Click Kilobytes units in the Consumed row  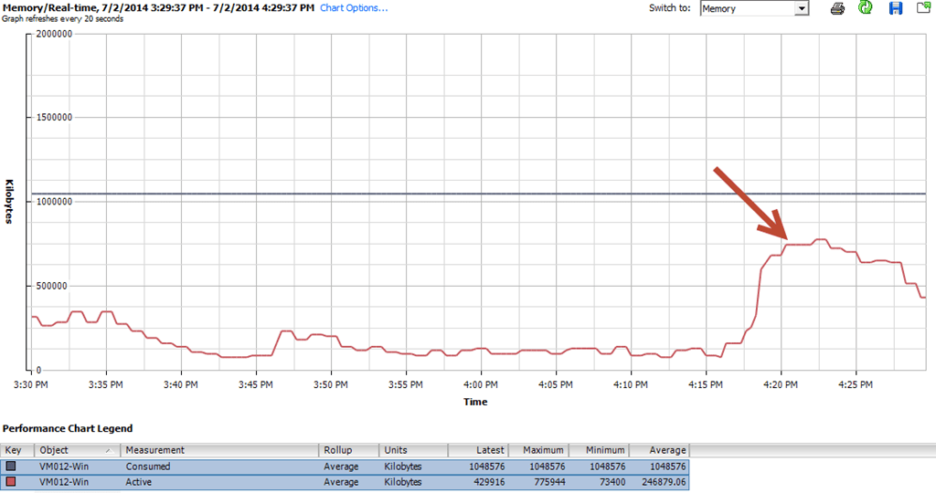coord(403,467)
